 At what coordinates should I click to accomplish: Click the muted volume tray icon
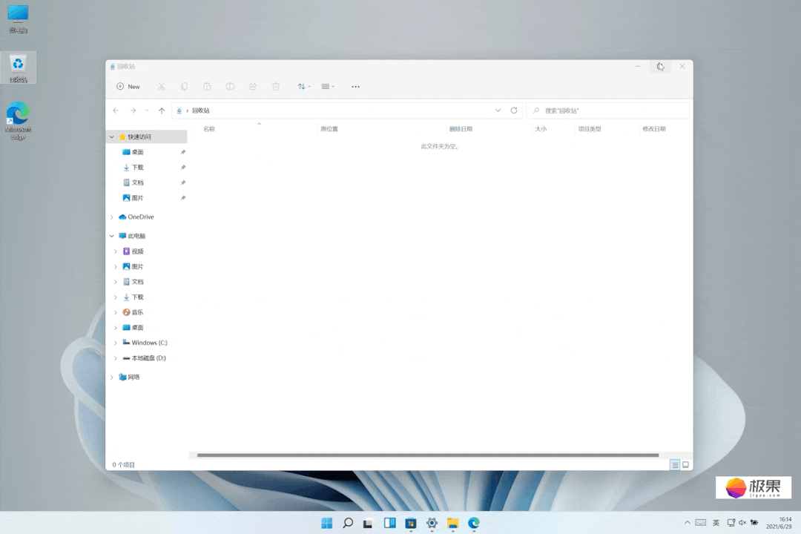coord(742,523)
